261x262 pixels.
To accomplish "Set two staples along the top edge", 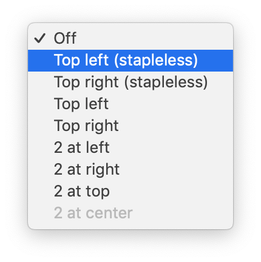I will click(130, 192).
